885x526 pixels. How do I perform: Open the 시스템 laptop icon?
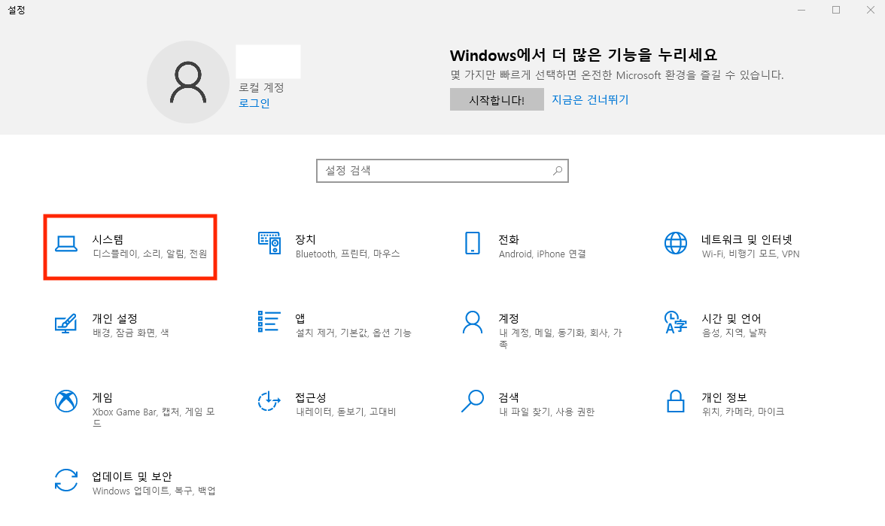66,243
